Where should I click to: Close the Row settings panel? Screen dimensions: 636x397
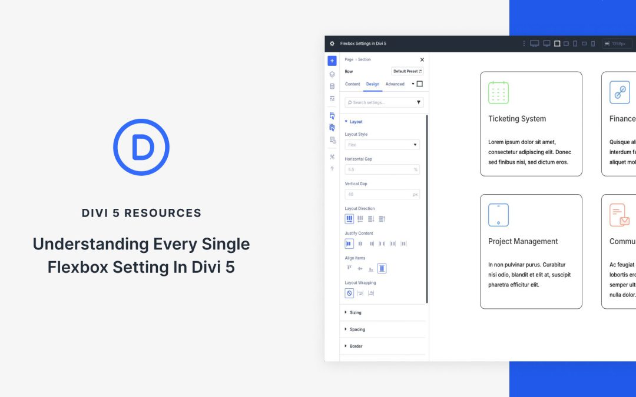point(422,59)
